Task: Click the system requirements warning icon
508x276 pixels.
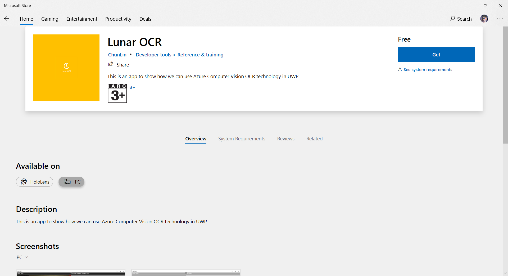Action: point(400,69)
